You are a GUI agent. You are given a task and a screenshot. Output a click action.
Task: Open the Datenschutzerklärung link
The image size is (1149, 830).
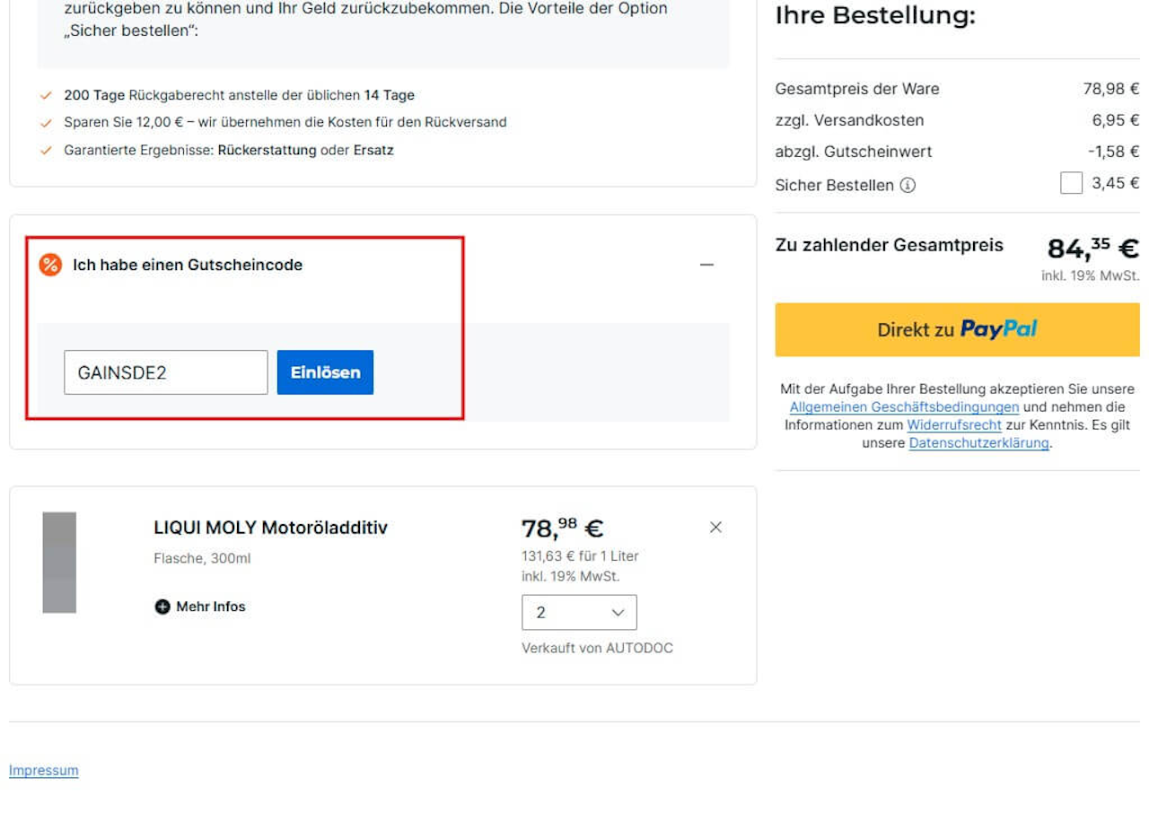coord(978,443)
